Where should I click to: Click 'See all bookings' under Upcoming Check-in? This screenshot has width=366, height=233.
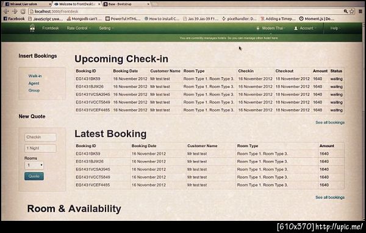[x=330, y=122]
